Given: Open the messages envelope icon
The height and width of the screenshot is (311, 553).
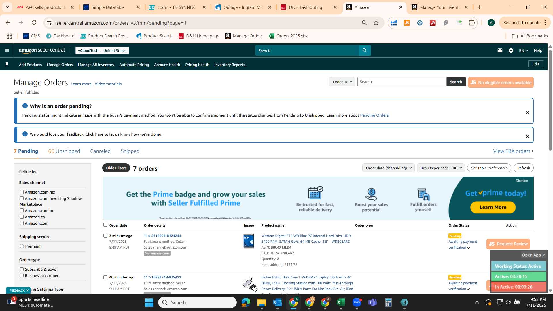Looking at the screenshot, I should pyautogui.click(x=500, y=50).
